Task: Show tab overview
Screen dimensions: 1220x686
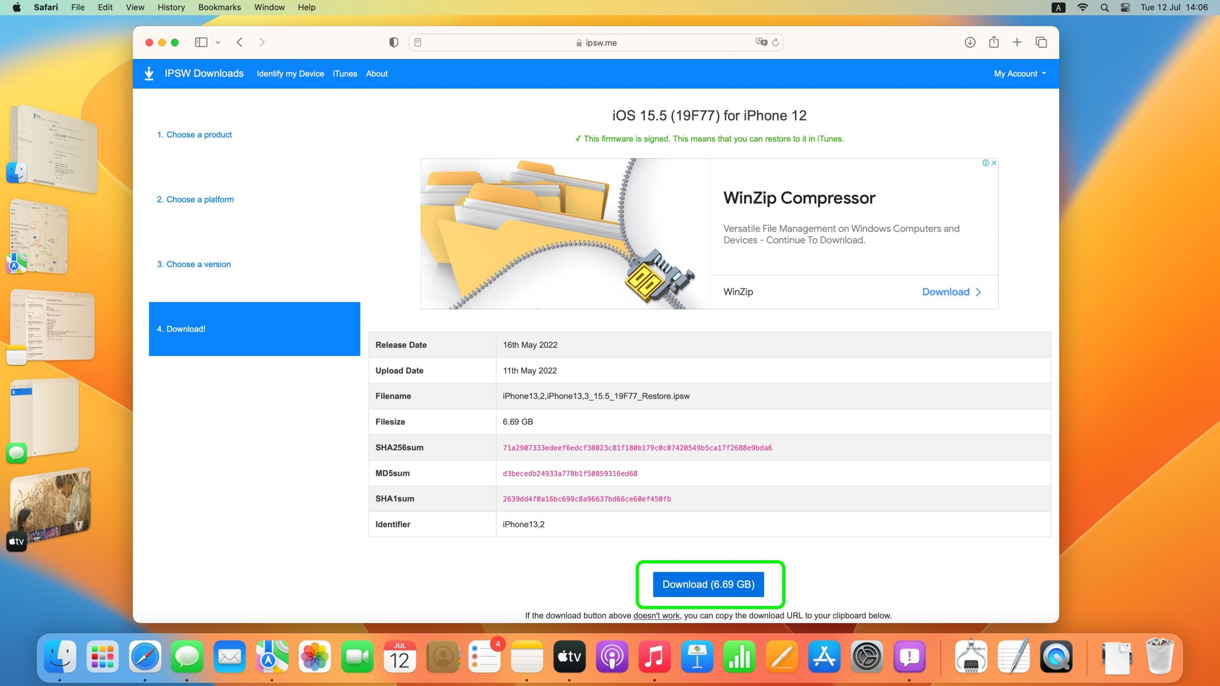Action: pos(1041,42)
